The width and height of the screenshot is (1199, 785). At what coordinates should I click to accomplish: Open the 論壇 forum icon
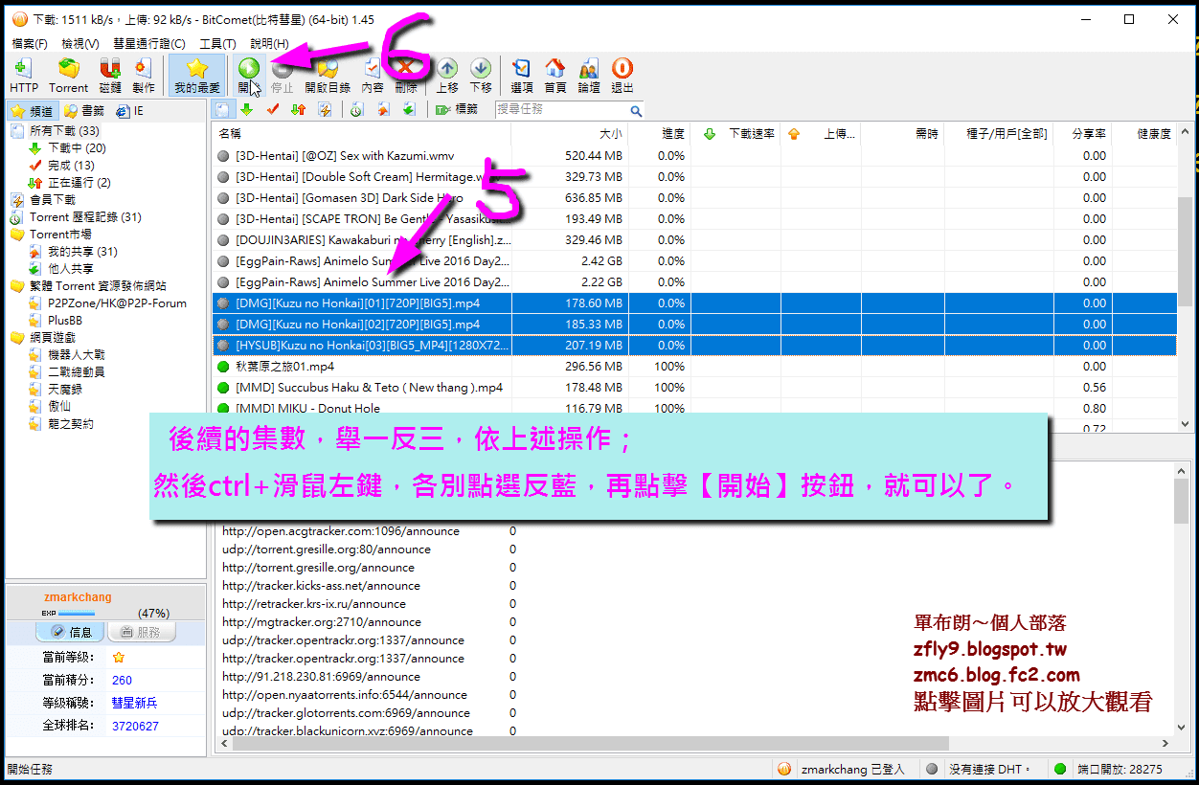click(x=589, y=75)
